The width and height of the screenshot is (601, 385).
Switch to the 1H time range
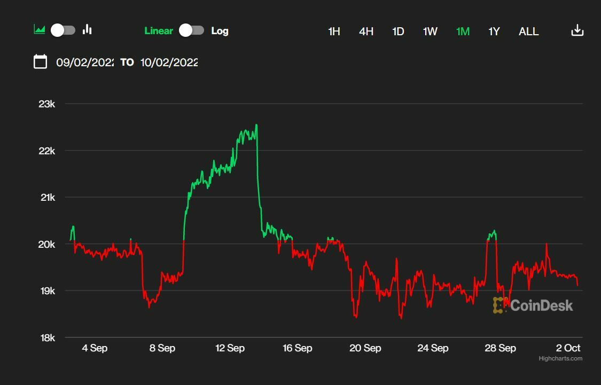(x=334, y=32)
